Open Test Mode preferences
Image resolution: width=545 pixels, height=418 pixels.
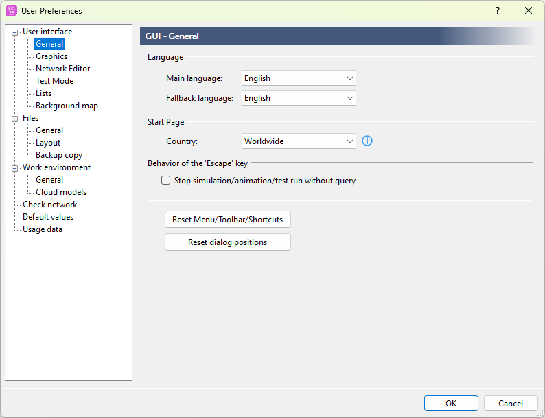coord(54,81)
